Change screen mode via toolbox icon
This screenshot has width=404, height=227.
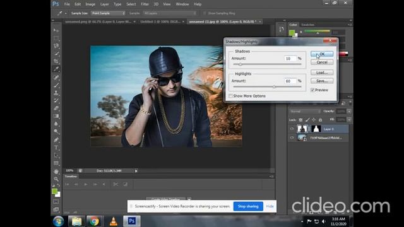click(x=56, y=209)
